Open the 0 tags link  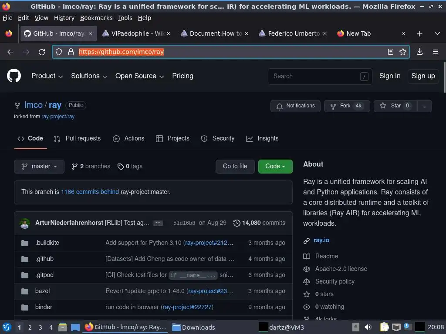[130, 167]
